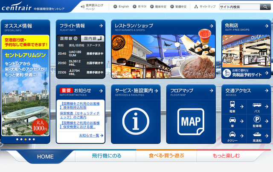Click the search magnifier button
273x172 pixels.
coord(265,7)
